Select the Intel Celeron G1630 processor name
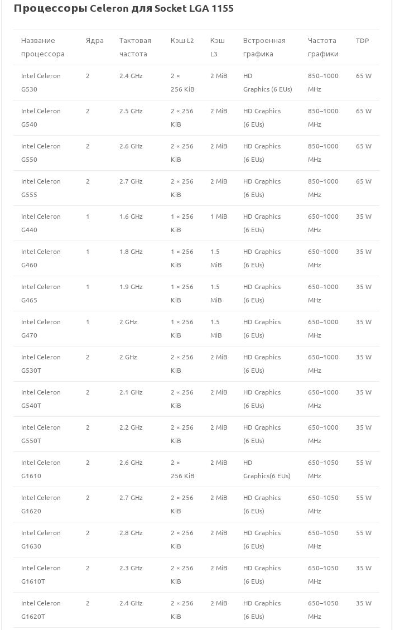This screenshot has width=395, height=630. (x=41, y=540)
